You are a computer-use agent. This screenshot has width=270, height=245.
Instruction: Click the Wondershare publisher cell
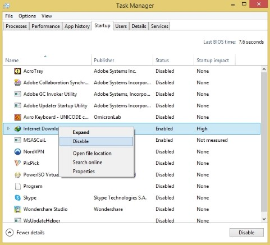[x=108, y=209]
